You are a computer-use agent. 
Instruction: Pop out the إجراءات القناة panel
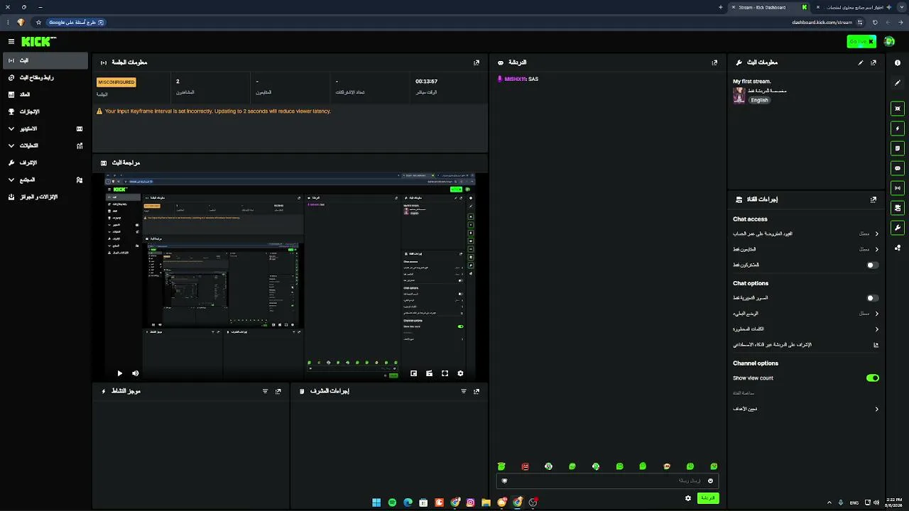(873, 199)
